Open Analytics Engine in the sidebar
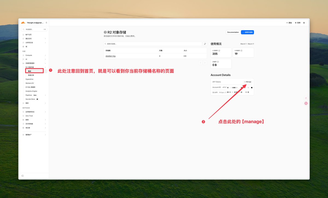 pyautogui.click(x=31, y=91)
